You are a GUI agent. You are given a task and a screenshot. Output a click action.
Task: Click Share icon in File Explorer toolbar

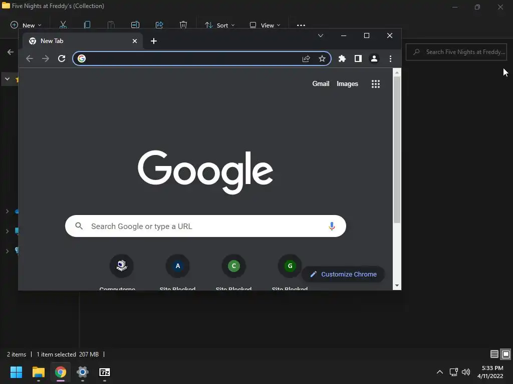pyautogui.click(x=159, y=25)
